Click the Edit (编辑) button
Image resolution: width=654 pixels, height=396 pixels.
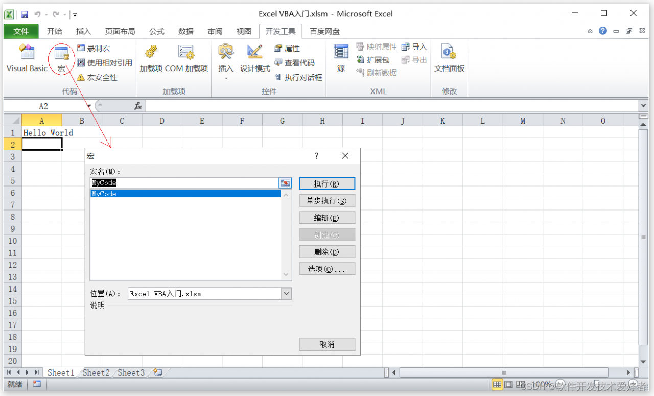327,218
